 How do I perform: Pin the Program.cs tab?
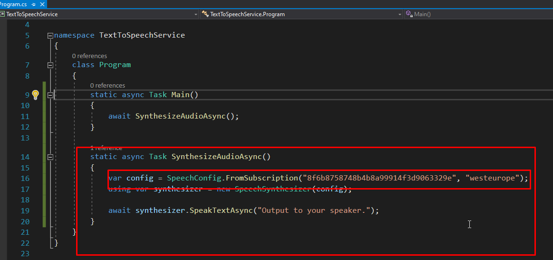34,4
